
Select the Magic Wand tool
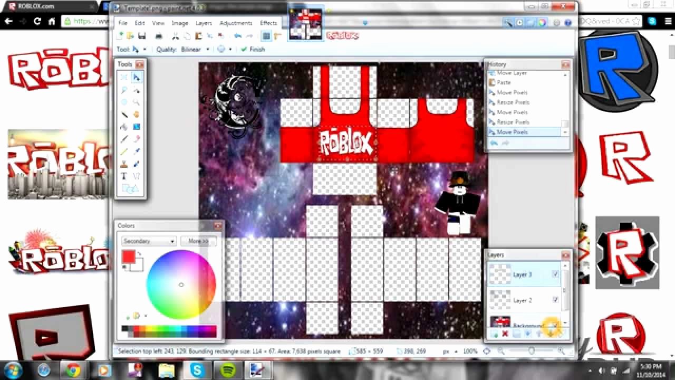pyautogui.click(x=124, y=115)
